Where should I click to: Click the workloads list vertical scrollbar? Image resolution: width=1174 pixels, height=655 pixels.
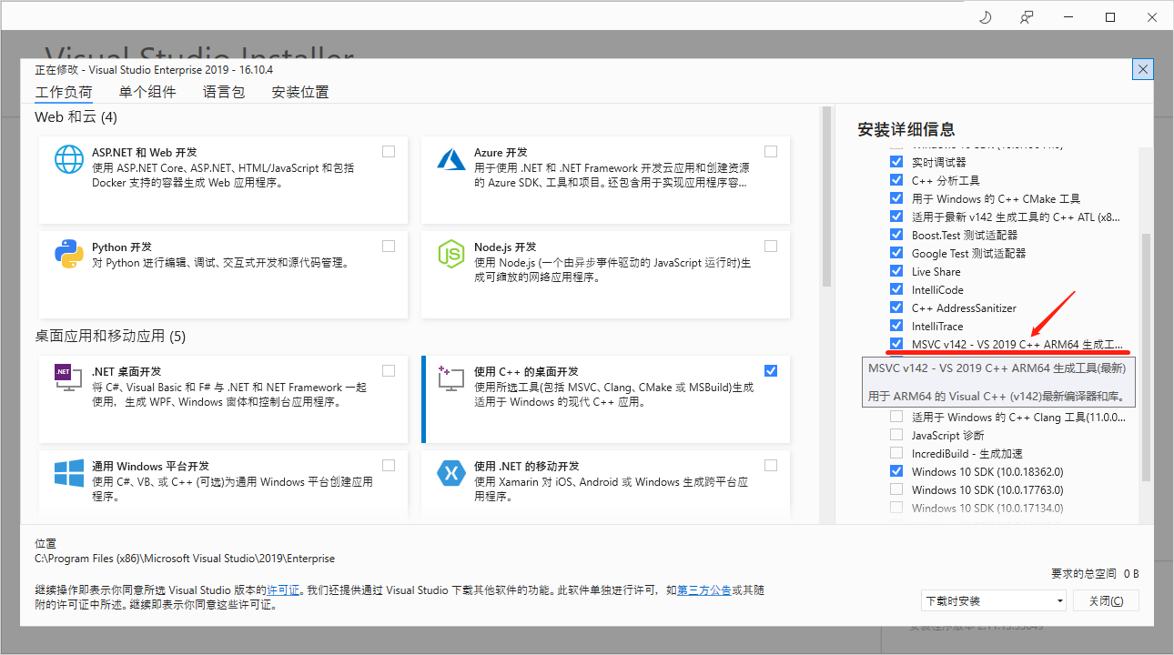(827, 196)
